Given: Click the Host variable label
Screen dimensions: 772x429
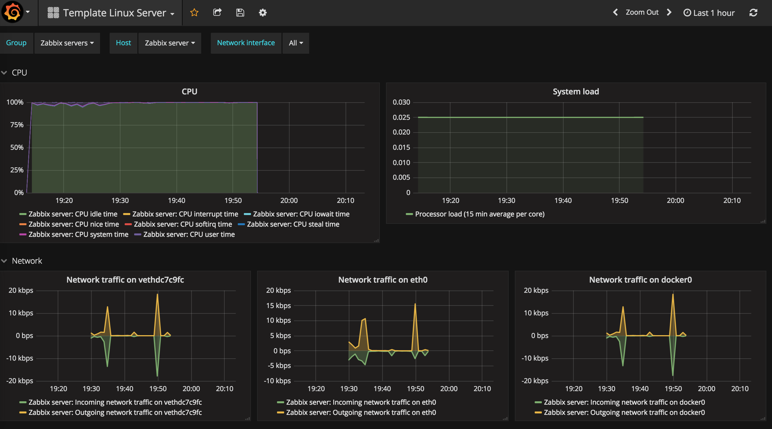Looking at the screenshot, I should click(x=123, y=43).
